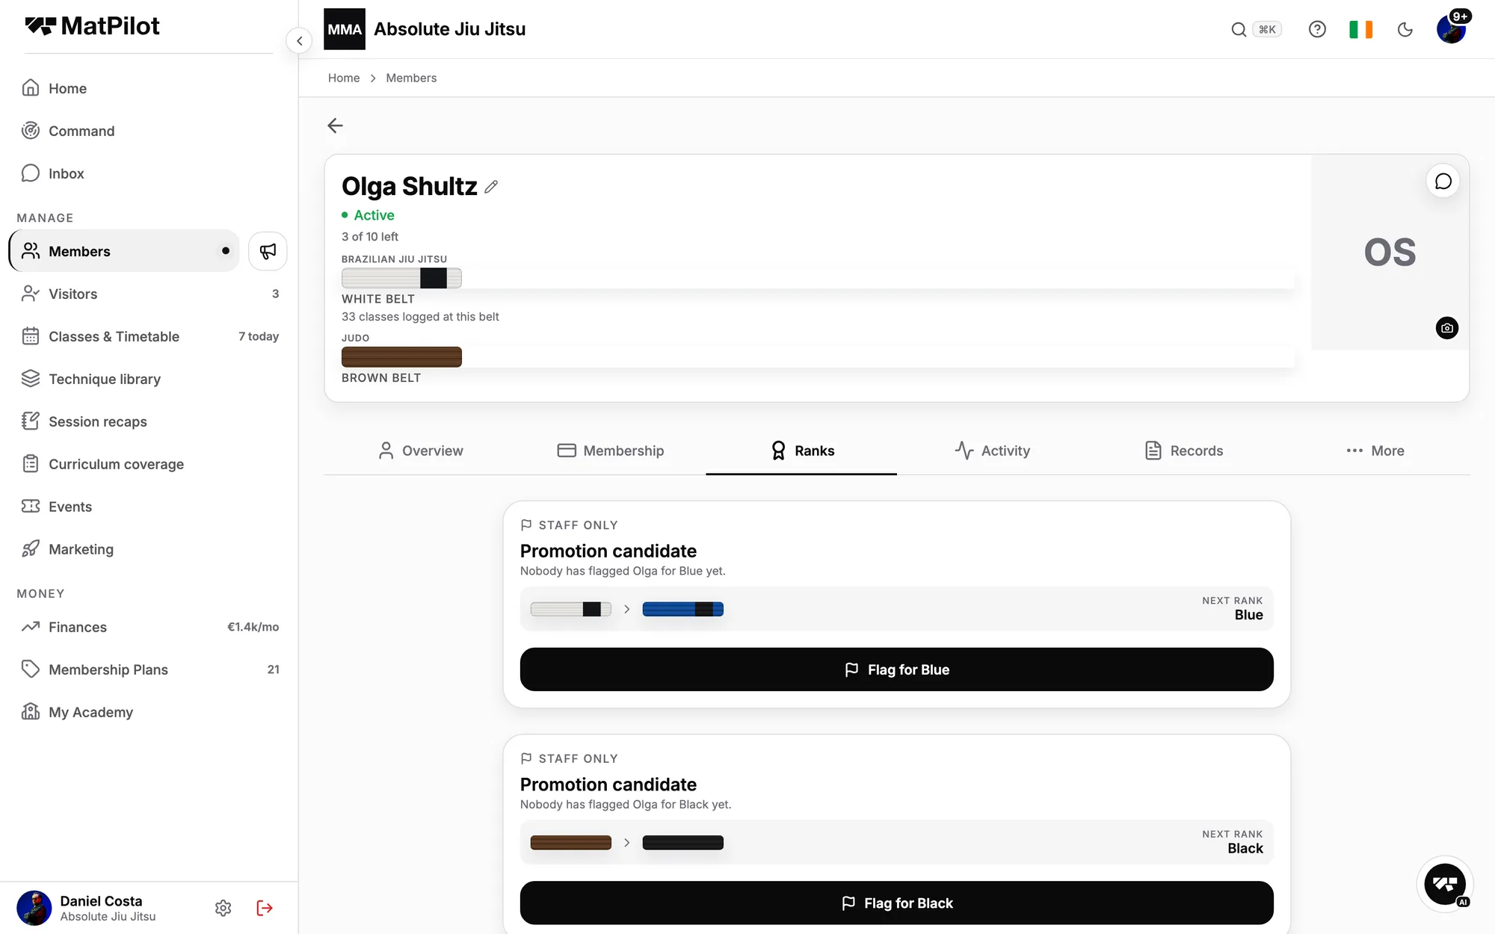Open the user avatar with 9+ badge
The image size is (1495, 934).
tap(1451, 29)
